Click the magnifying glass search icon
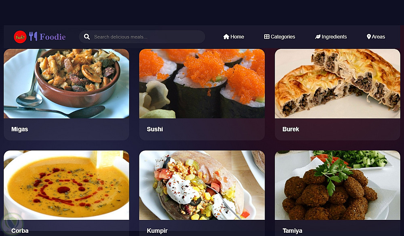Viewport: 404px width, 236px height. point(87,37)
